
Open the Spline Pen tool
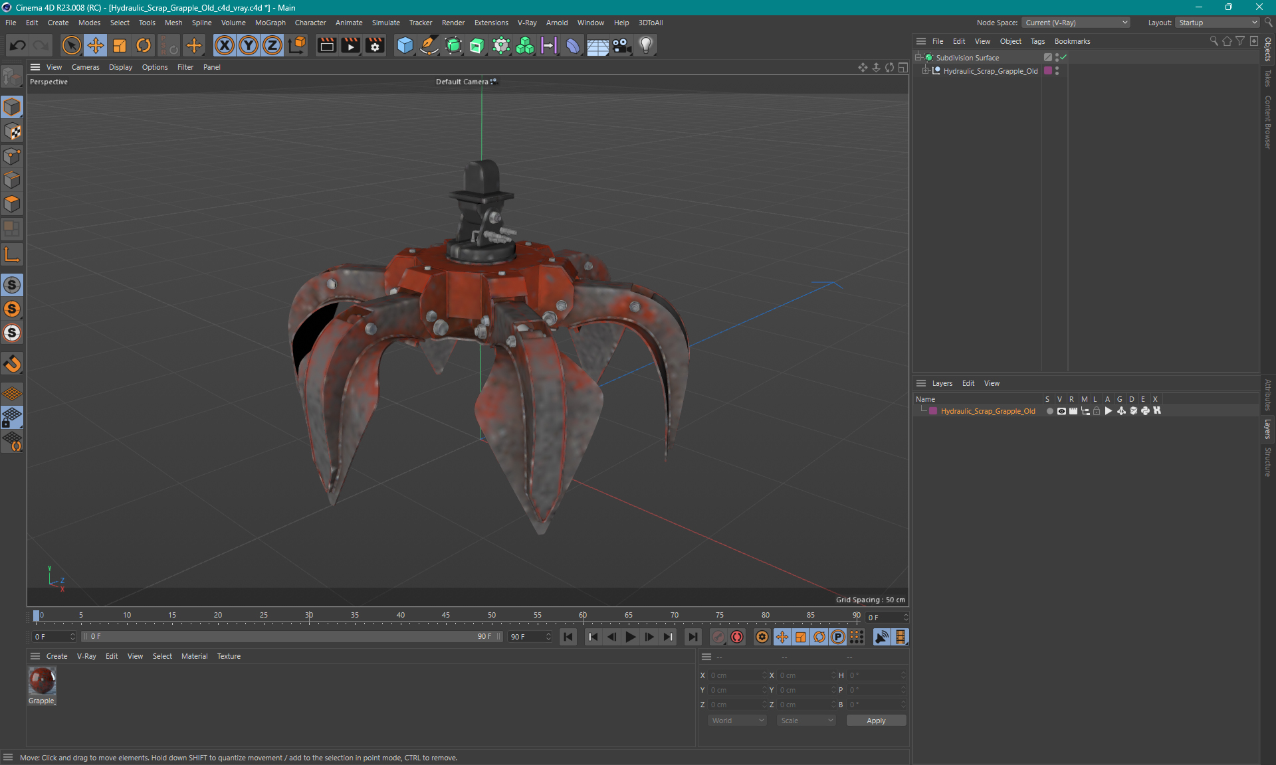click(429, 45)
